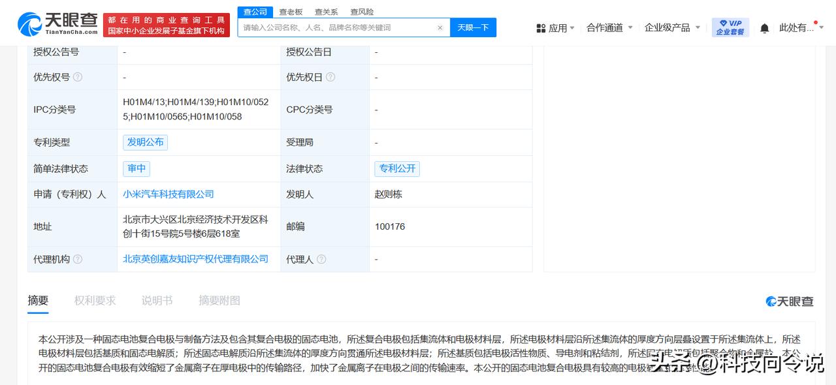Screen dimensions: 836x385
Task: Click the CPC分类号 label
Action: click(x=310, y=110)
